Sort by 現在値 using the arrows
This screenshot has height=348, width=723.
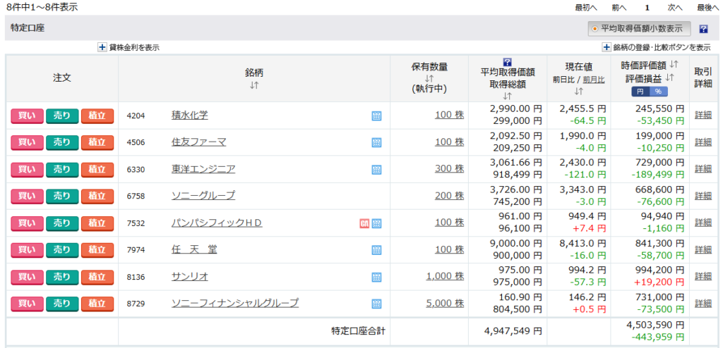(x=578, y=91)
